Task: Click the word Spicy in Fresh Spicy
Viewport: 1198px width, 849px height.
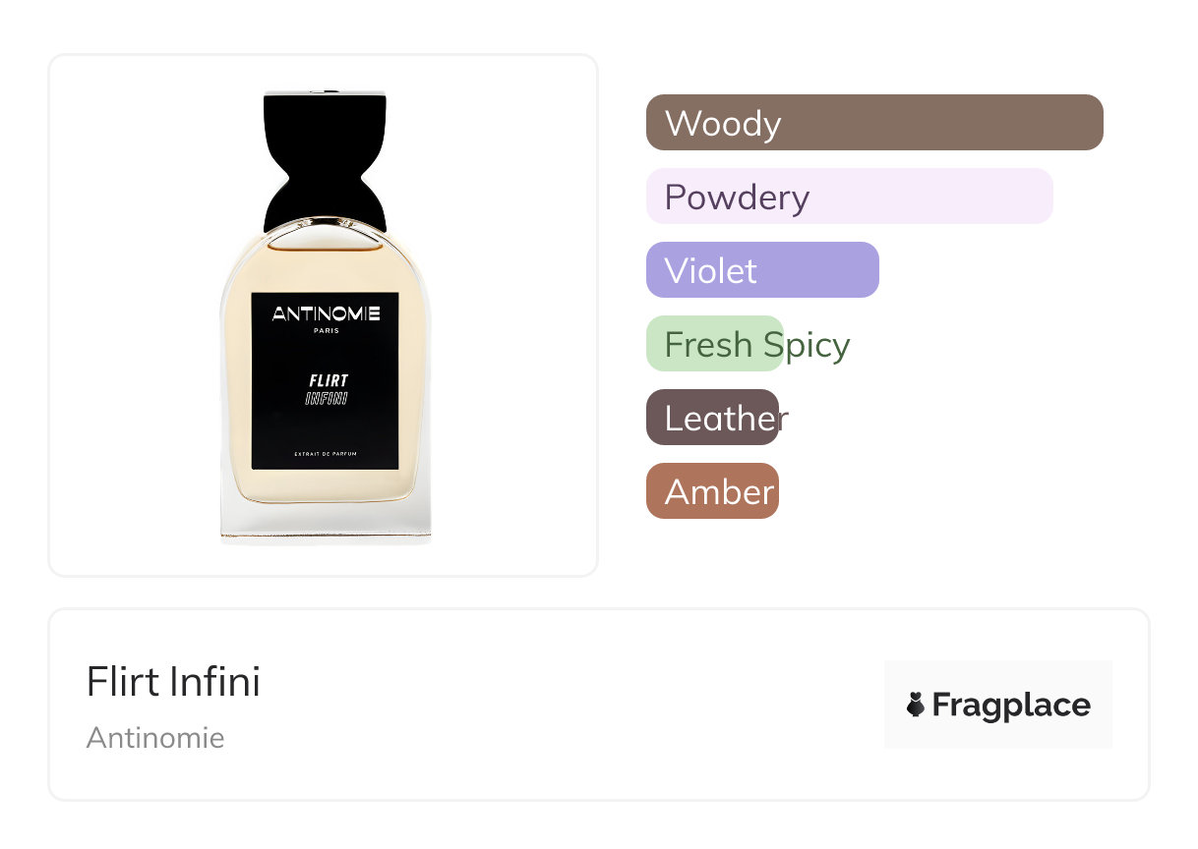Action: [807, 345]
